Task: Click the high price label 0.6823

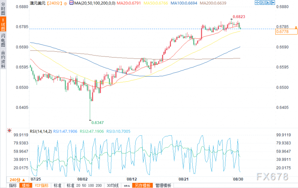Action: [239, 17]
